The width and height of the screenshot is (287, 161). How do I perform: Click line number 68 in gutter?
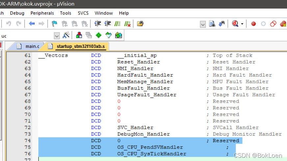coord(28,101)
